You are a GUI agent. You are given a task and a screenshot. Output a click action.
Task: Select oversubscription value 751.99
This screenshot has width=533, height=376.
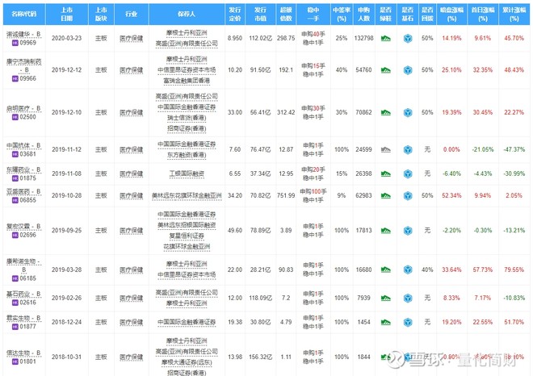[x=286, y=195]
